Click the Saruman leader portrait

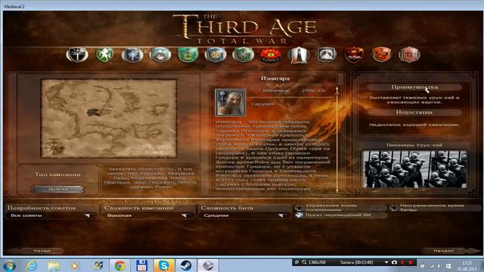[x=230, y=103]
